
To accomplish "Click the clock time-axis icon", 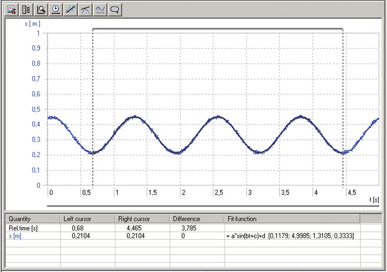I will click(55, 9).
